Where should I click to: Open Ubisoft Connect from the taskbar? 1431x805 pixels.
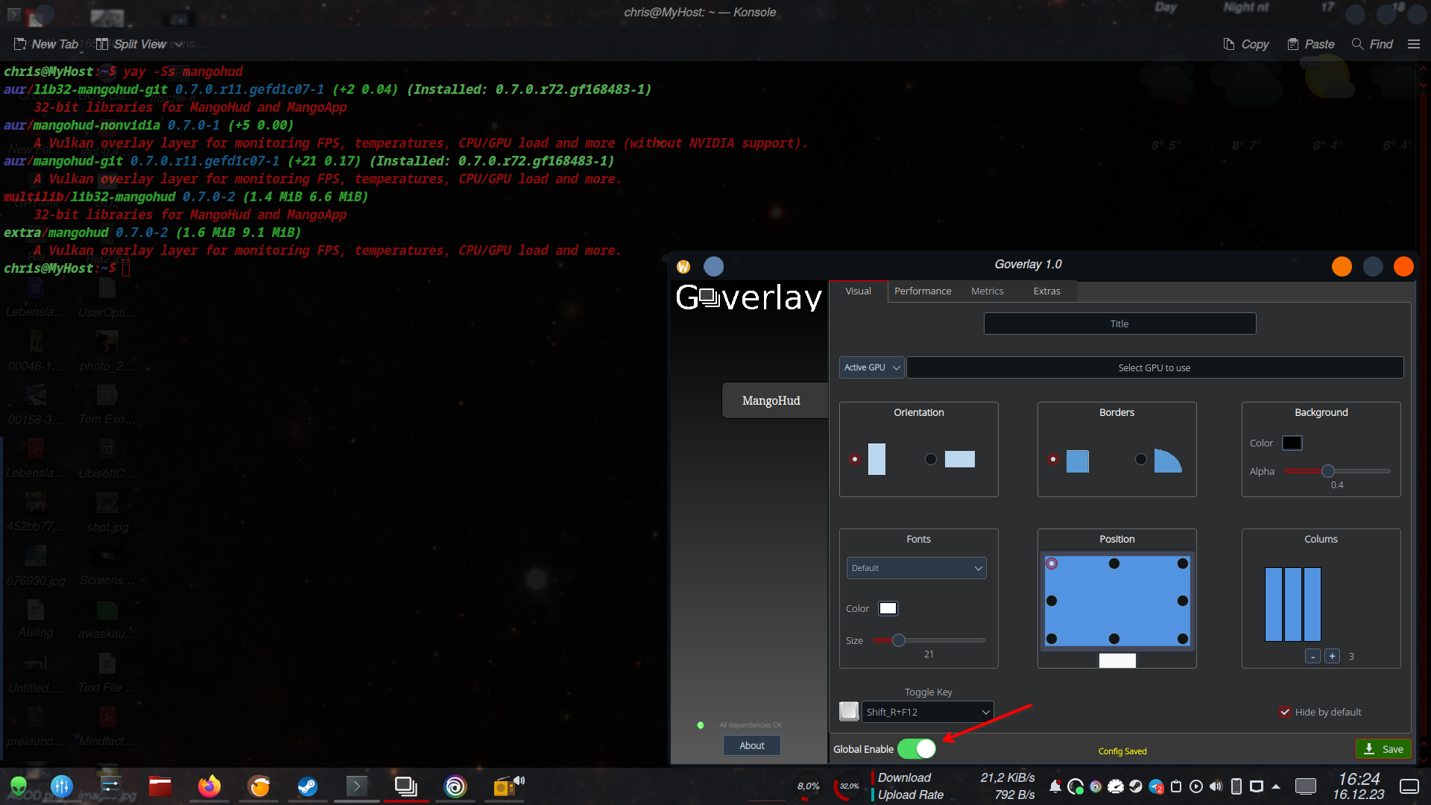point(455,786)
